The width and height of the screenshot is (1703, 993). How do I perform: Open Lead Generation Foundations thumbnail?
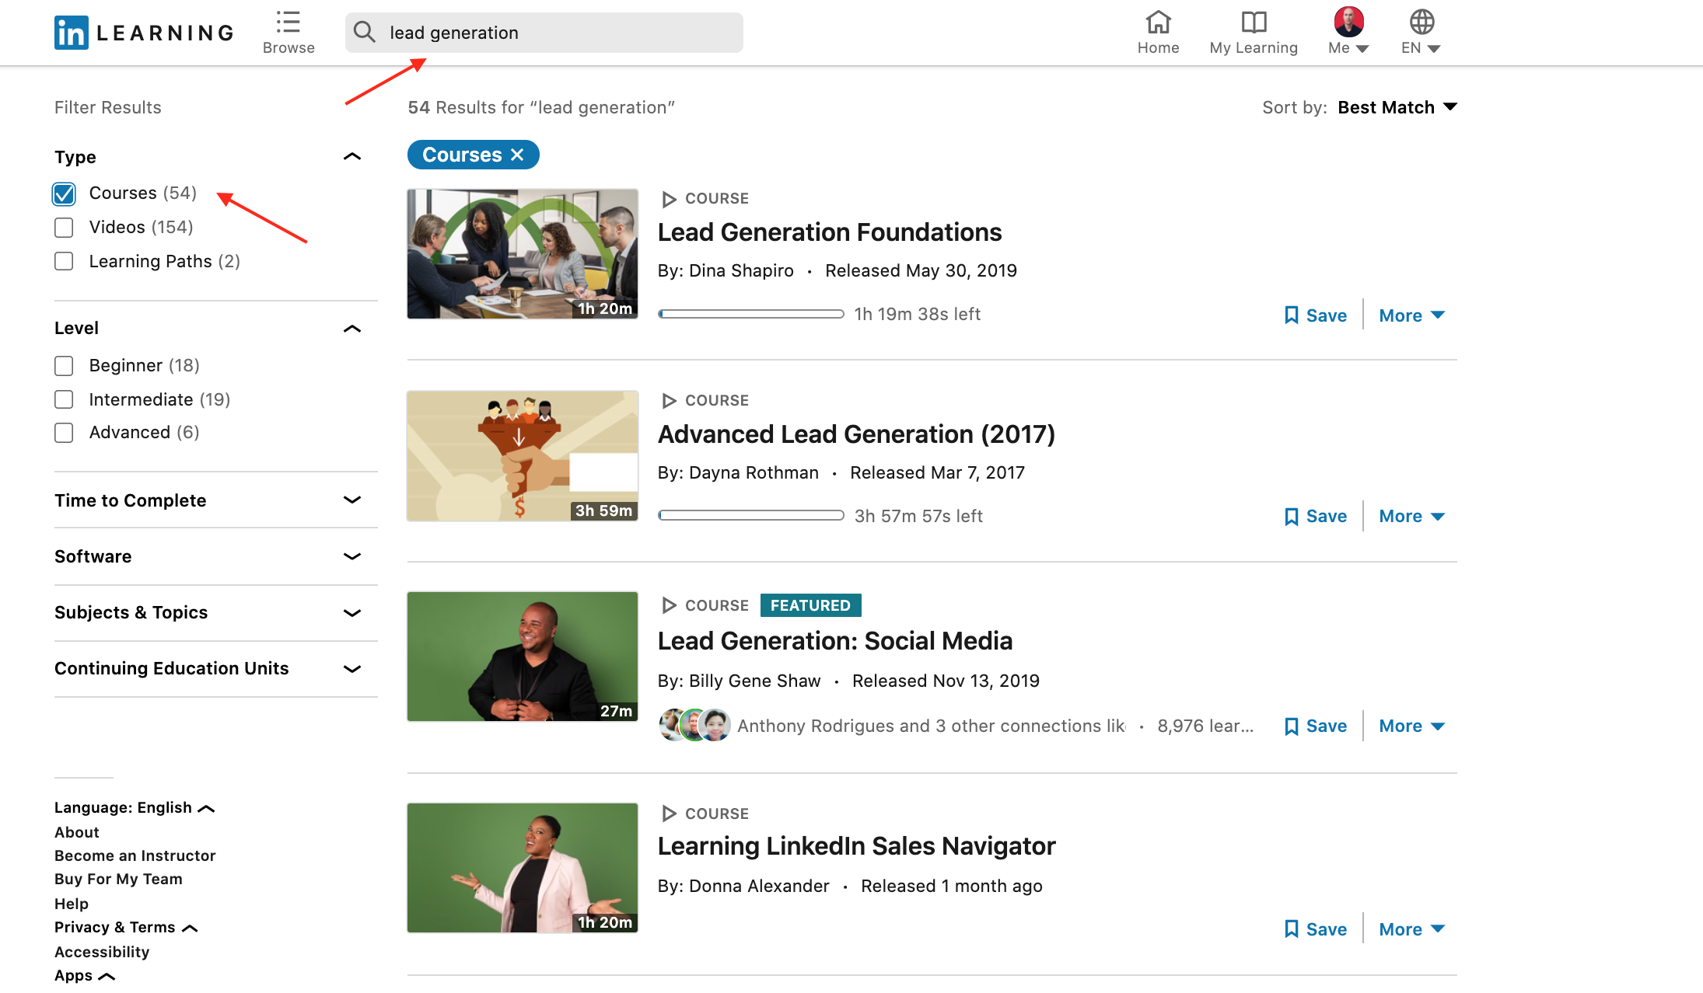coord(523,254)
